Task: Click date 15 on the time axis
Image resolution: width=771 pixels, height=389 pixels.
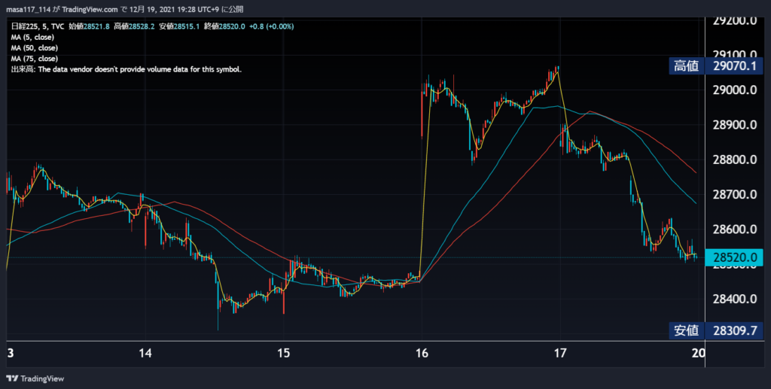Action: [284, 353]
